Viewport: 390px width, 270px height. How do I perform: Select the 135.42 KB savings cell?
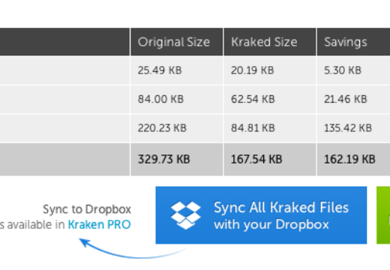[x=353, y=128]
